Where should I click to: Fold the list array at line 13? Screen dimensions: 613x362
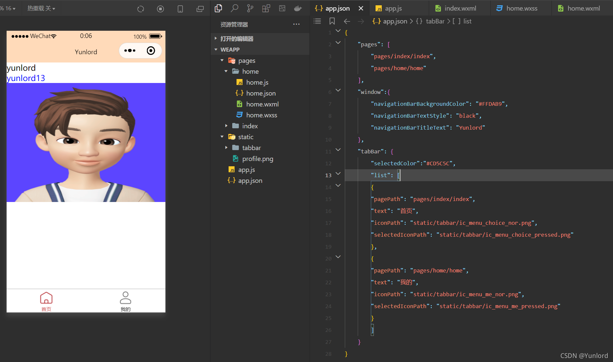tap(338, 174)
